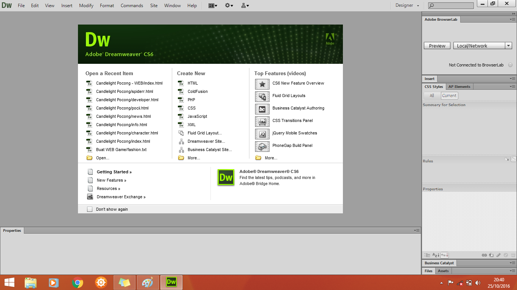This screenshot has height=290, width=517.
Task: Open the File menu
Action: 21,6
